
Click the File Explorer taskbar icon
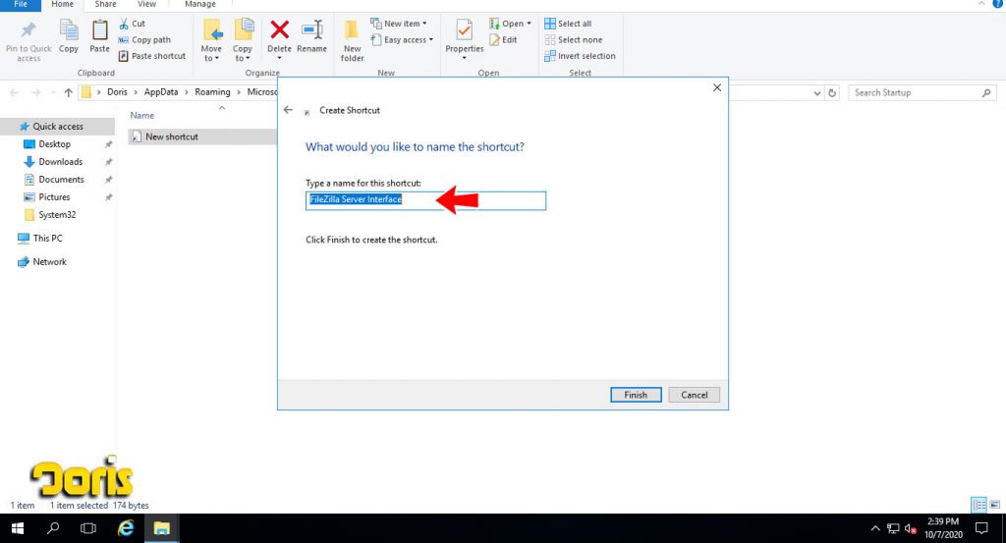pos(161,528)
